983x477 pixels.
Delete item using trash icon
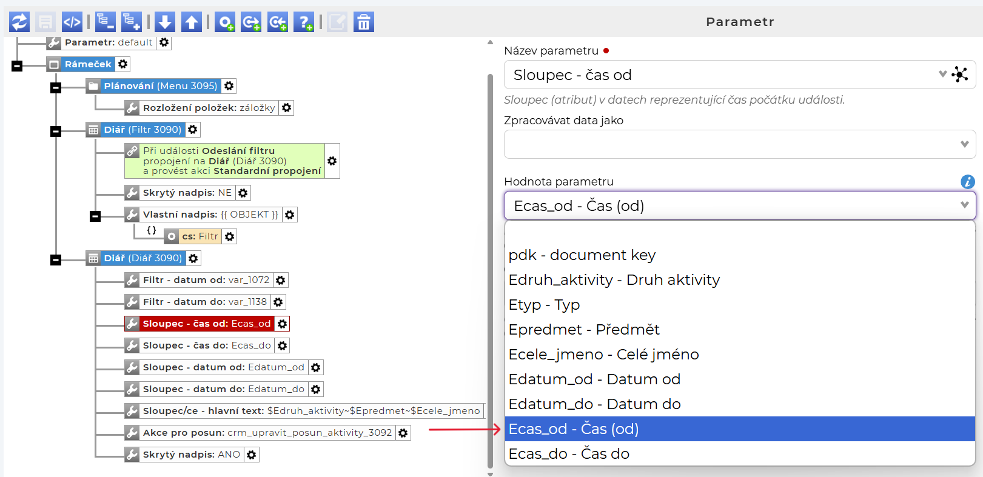coord(364,22)
